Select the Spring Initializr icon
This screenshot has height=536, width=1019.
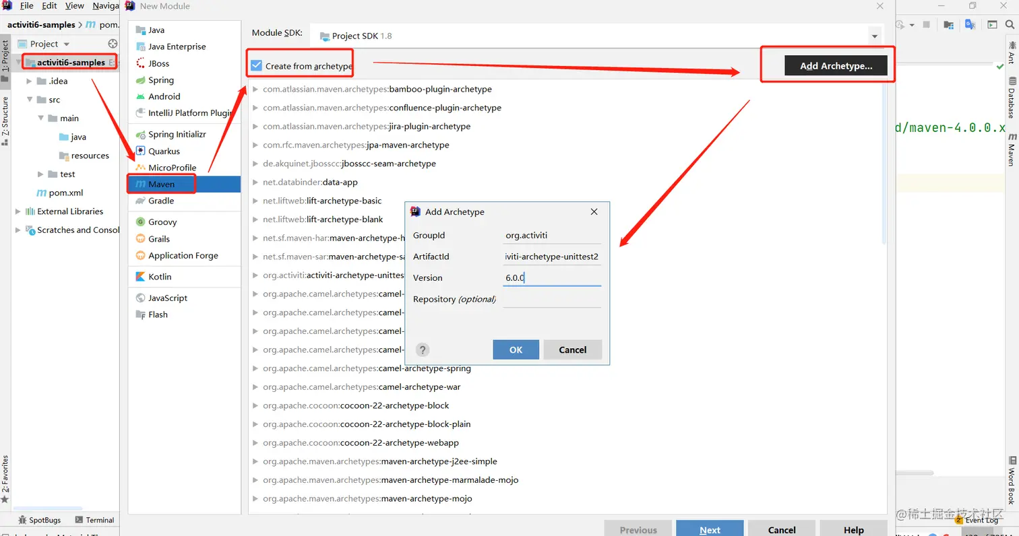click(x=140, y=135)
